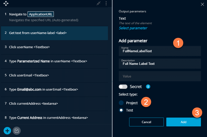The height and width of the screenshot is (137, 207).
Task: Click 'Navigates the specified URL (Auto-generated)' text
Action: point(44,20)
